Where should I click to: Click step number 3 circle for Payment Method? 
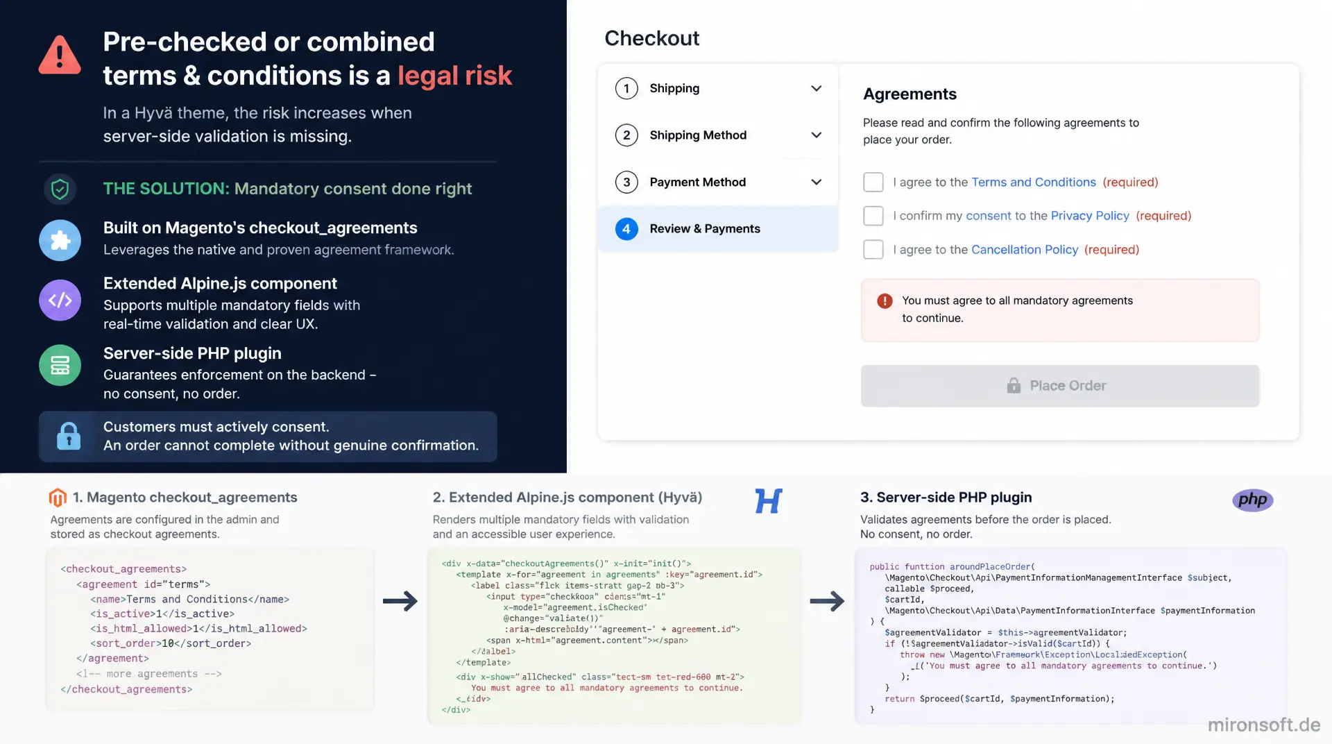tap(626, 182)
